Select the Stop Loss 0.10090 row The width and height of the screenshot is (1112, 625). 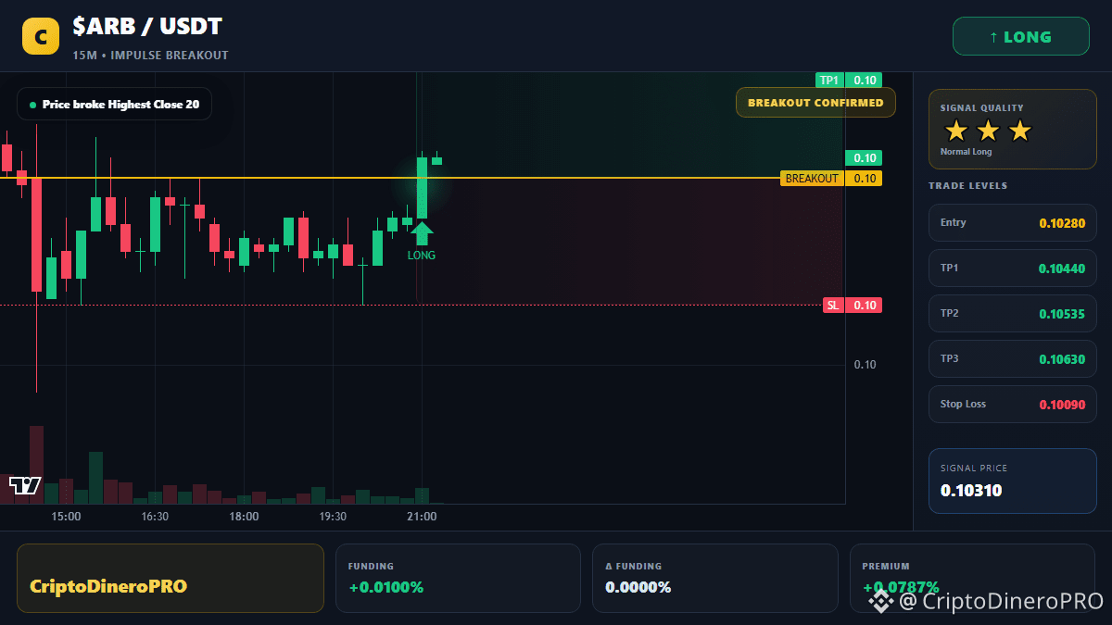pos(1012,404)
